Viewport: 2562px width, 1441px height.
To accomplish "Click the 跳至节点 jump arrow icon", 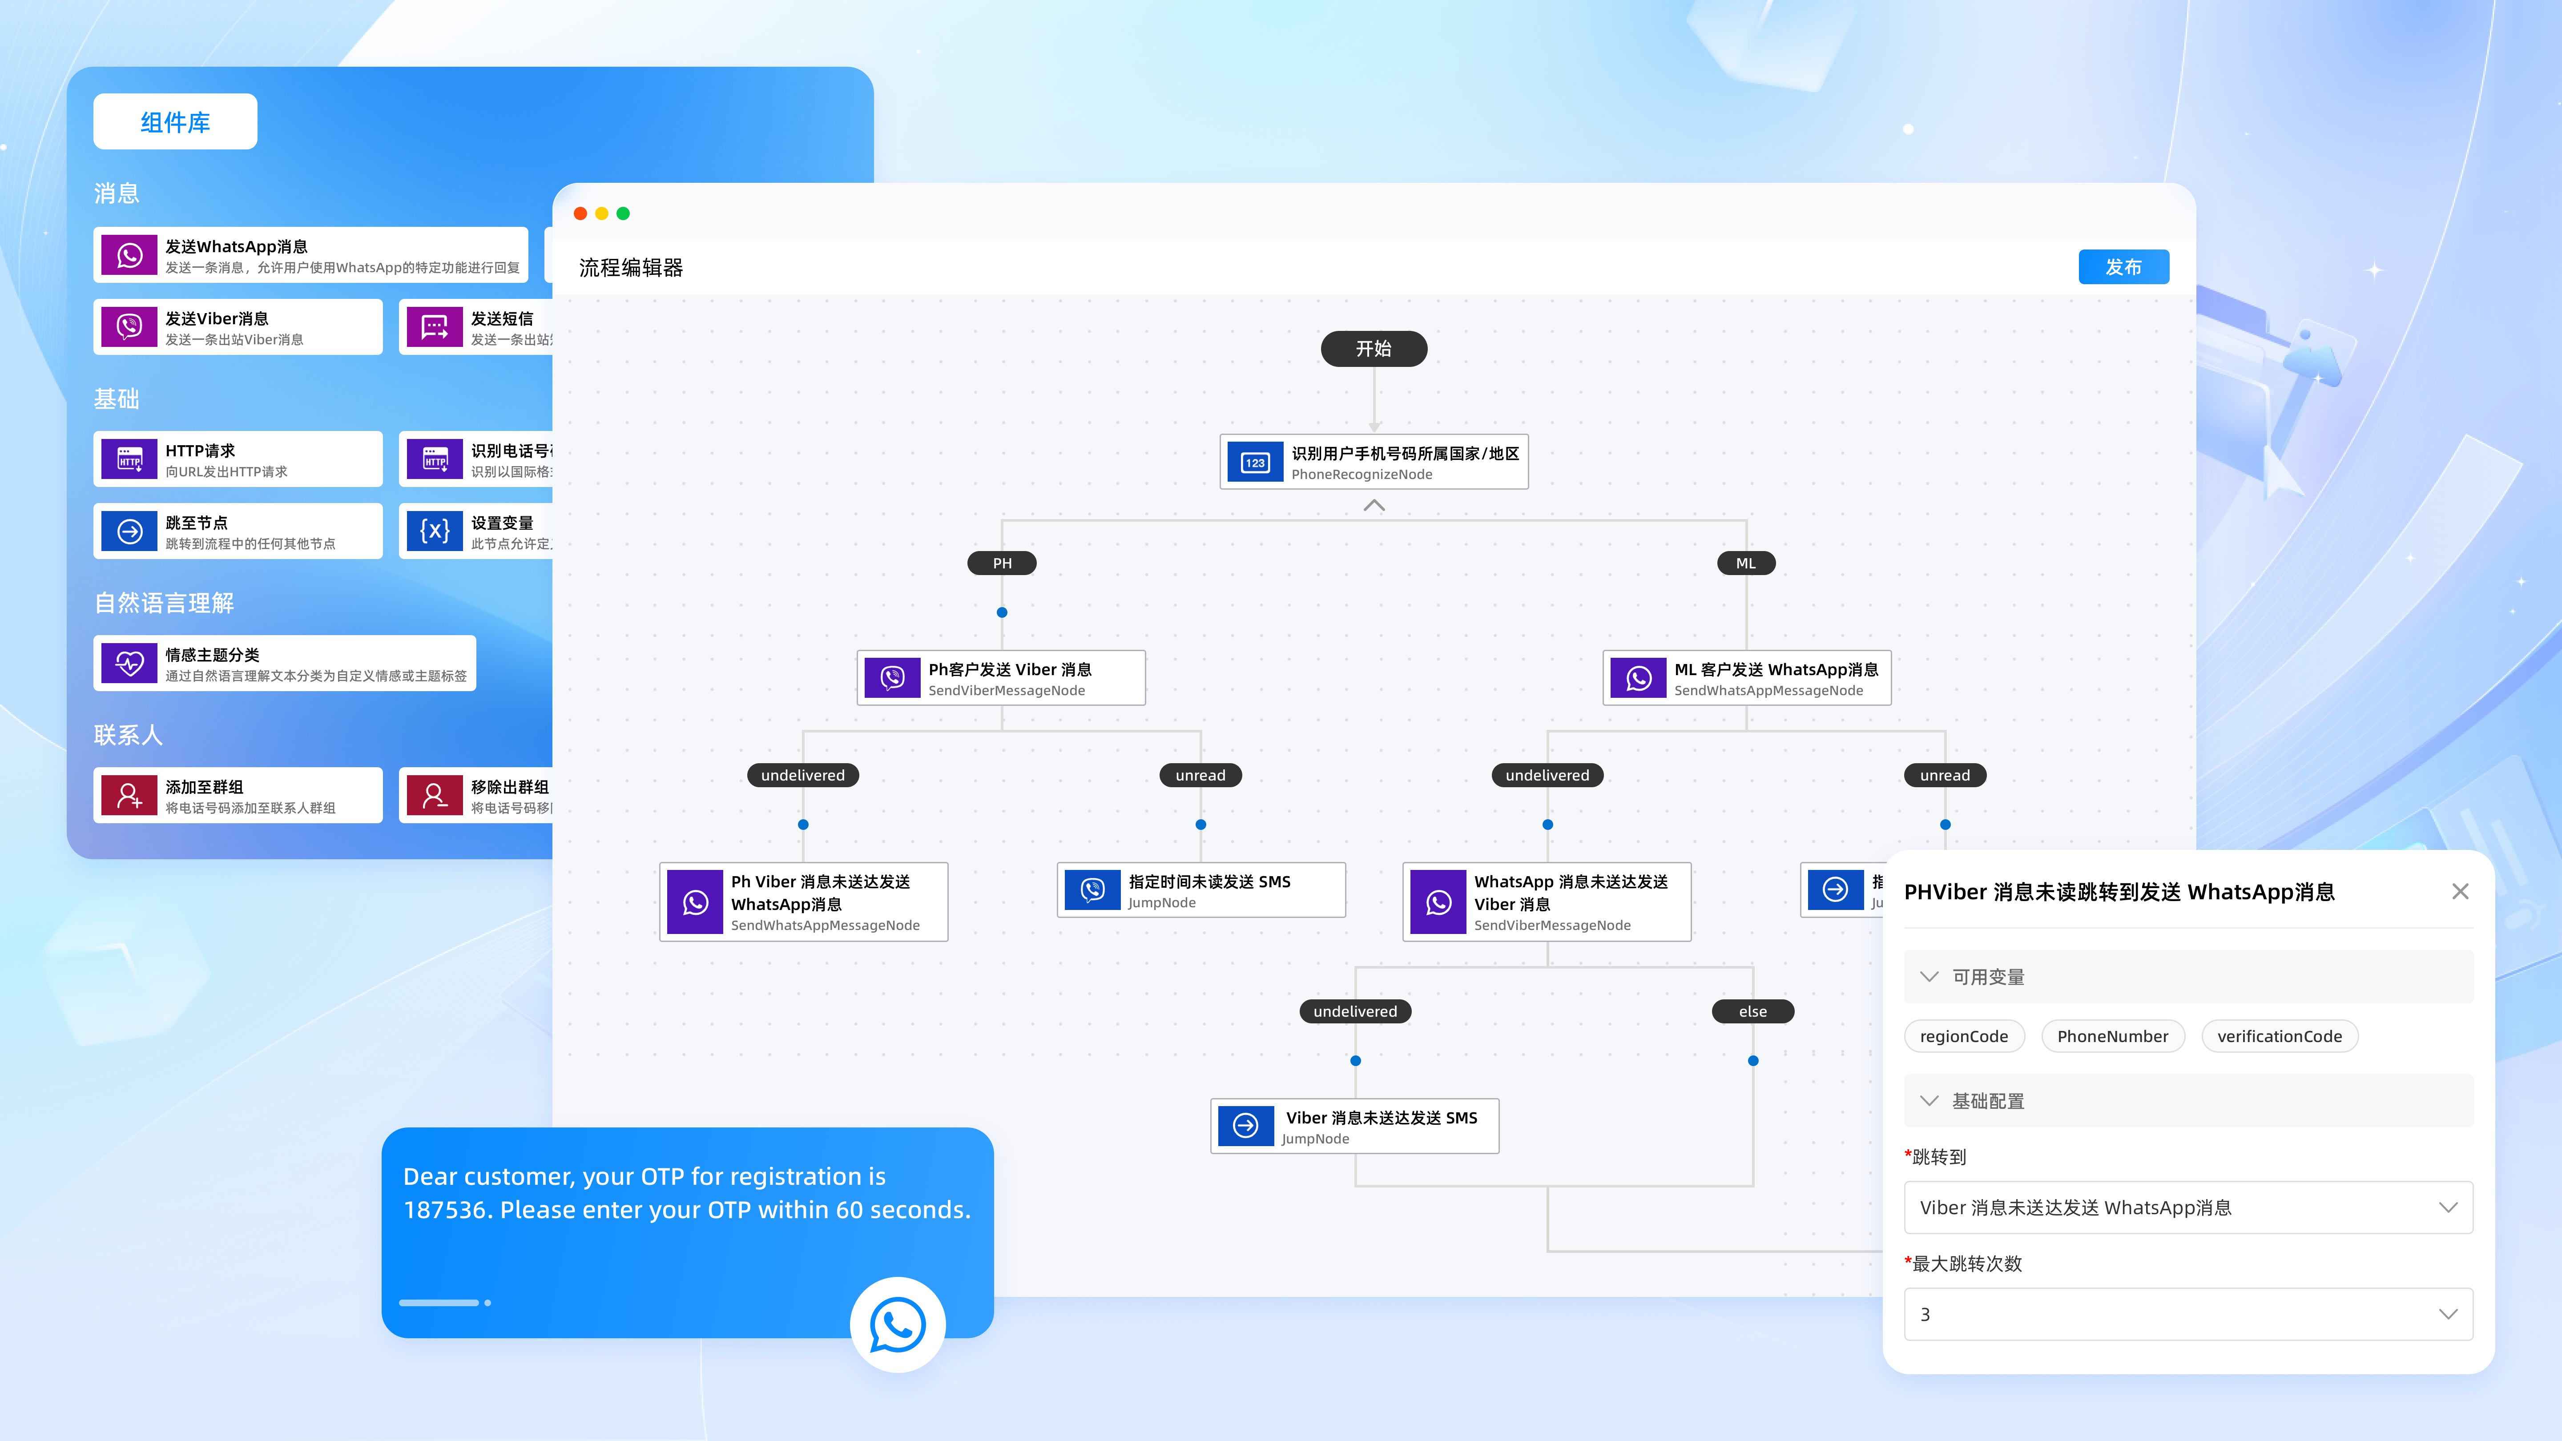I will tap(129, 531).
